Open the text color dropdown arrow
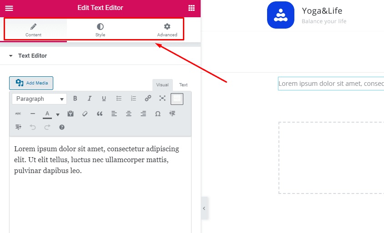Viewport: 384px width, 233px height. click(x=58, y=114)
